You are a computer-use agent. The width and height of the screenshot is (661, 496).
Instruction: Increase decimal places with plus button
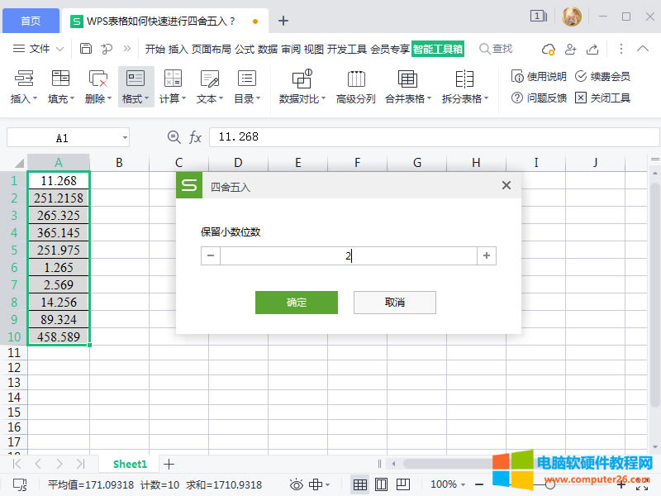click(487, 256)
